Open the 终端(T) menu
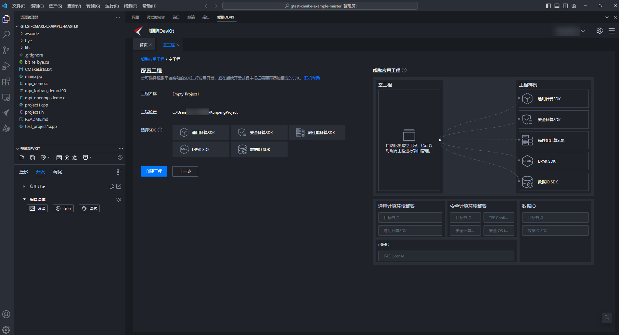Screen dimensions: 619x335 click(131, 6)
